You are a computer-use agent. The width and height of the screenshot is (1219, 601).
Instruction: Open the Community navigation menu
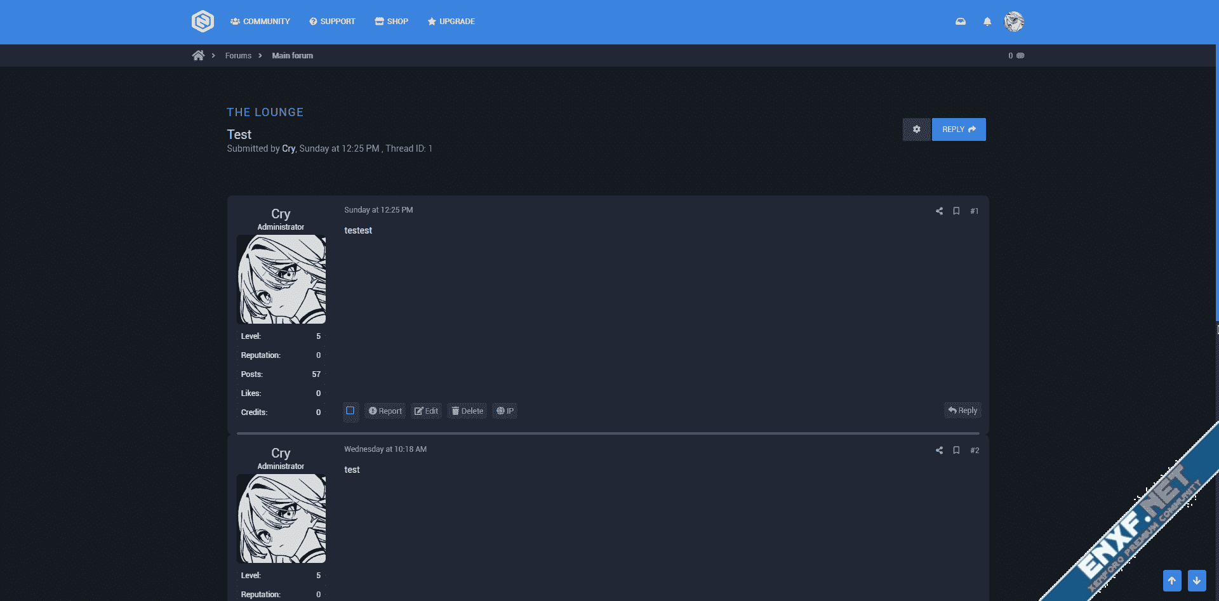260,22
